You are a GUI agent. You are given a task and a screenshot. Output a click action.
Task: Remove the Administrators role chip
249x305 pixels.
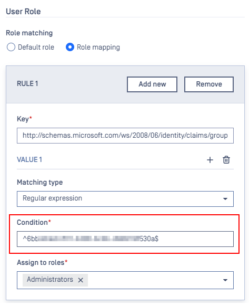(x=81, y=280)
